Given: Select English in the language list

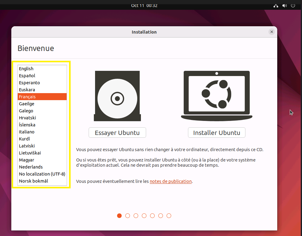Looking at the screenshot, I should click(26, 69).
